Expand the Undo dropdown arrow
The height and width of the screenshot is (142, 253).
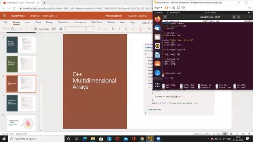8,29
